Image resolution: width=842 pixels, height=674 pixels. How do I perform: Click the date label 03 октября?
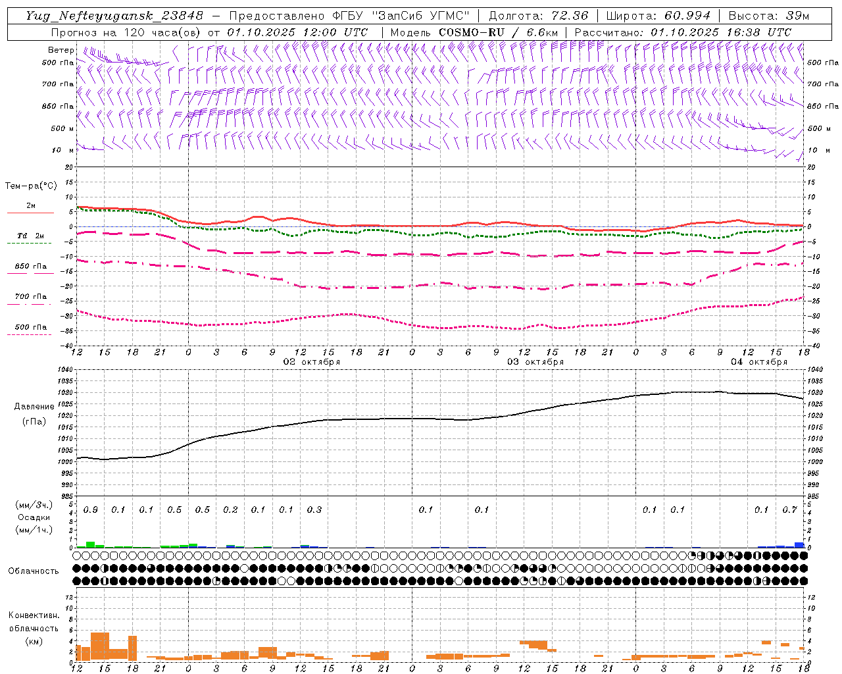(535, 362)
